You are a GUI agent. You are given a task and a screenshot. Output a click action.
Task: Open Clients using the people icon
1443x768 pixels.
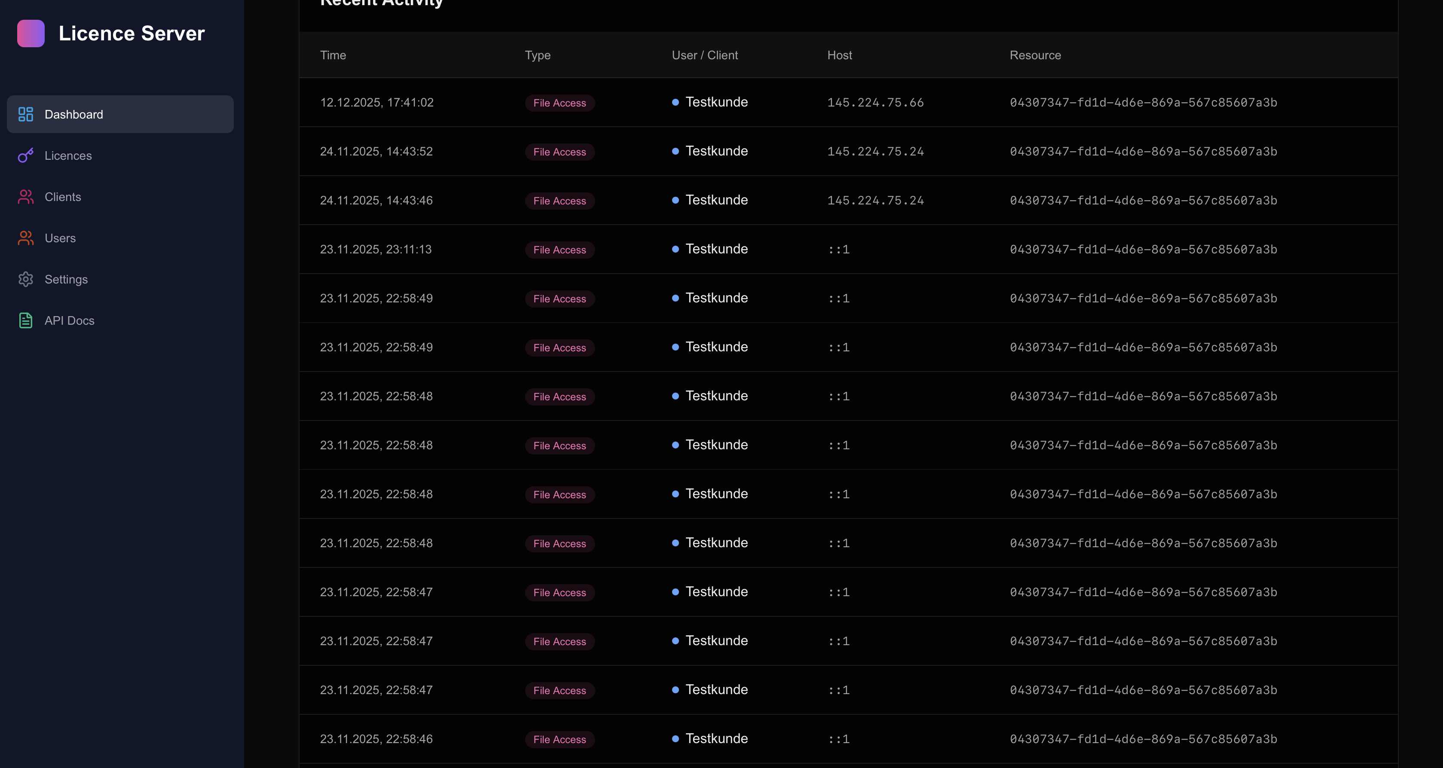pos(25,196)
